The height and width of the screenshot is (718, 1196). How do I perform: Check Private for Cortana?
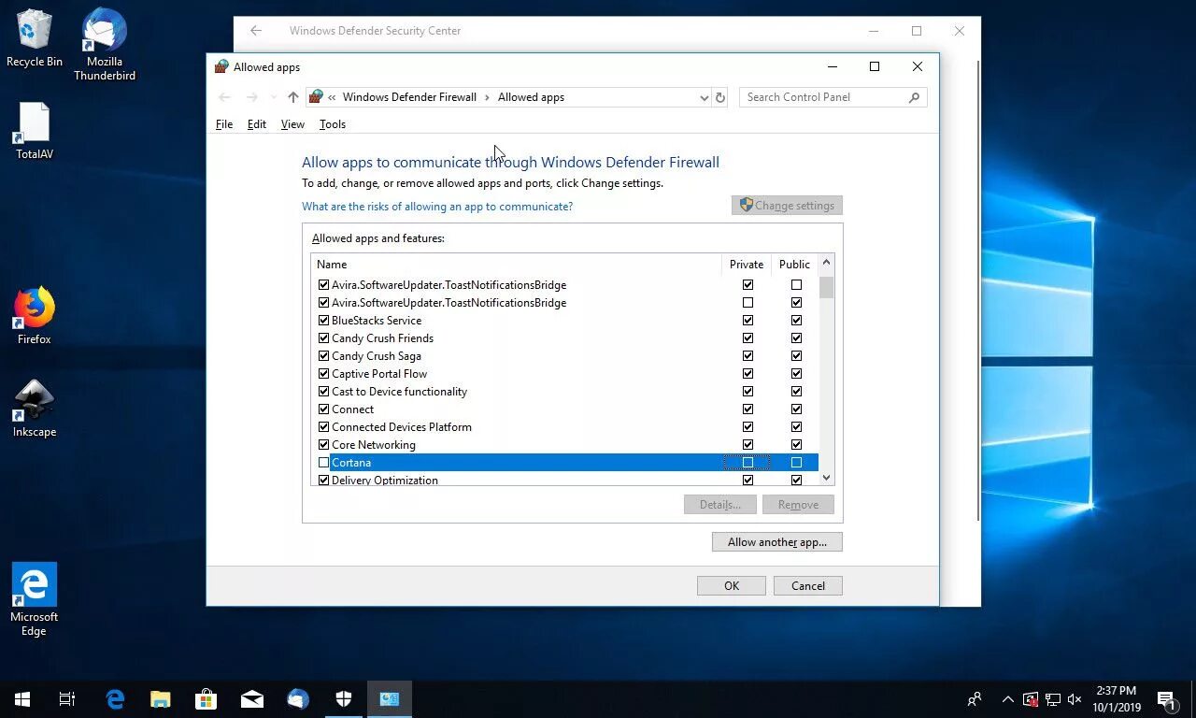(x=747, y=463)
